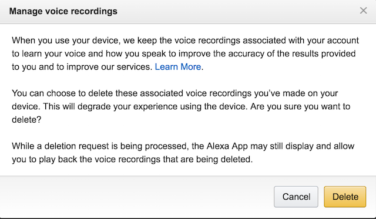Follow the blue Learn More hyperlink

tap(177, 67)
